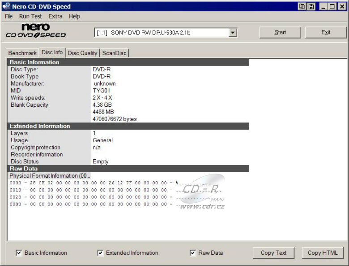Click the Usage value General
The width and height of the screenshot is (349, 266).
tap(102, 140)
